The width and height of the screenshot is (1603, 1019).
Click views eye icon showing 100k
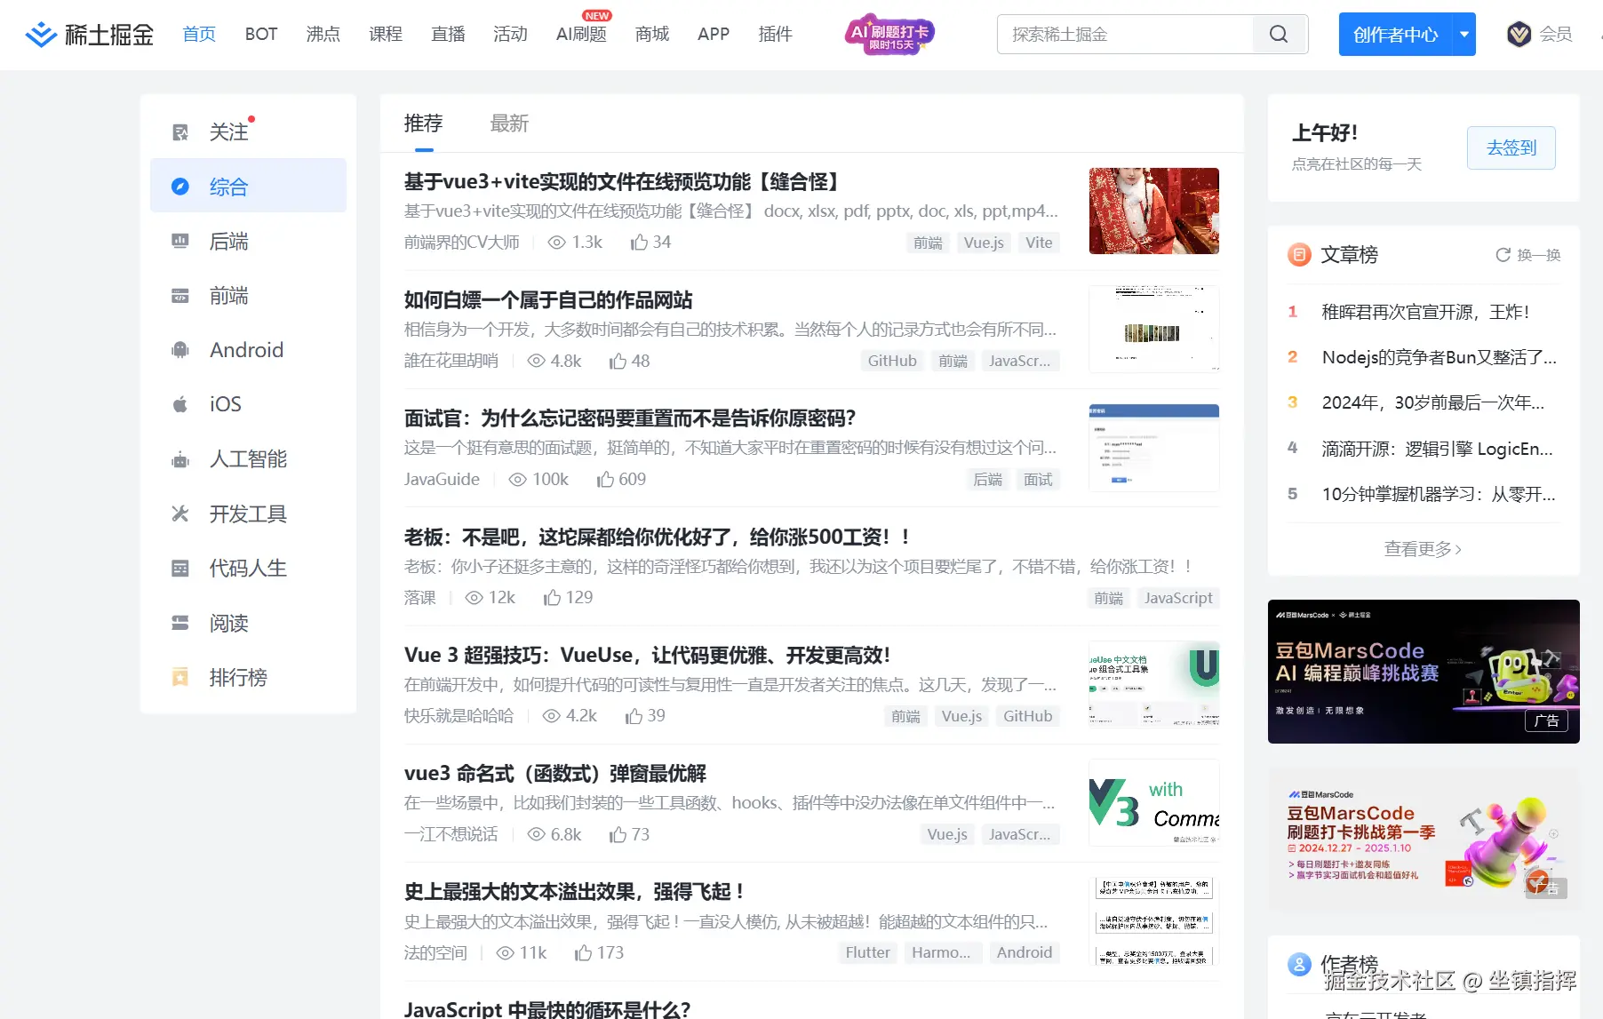[x=518, y=480]
